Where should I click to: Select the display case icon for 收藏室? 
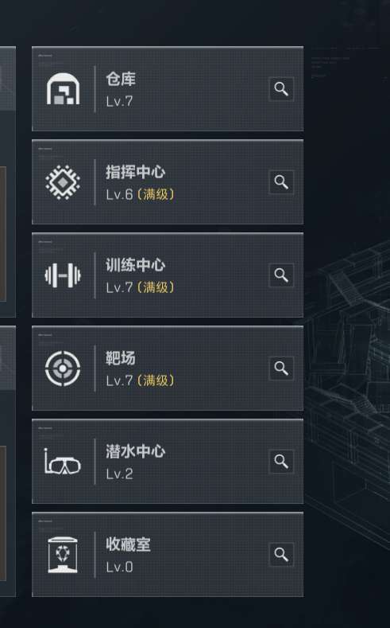point(63,555)
